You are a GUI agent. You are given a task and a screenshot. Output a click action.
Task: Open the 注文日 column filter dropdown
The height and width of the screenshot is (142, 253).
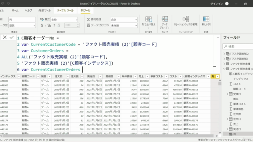(68, 76)
